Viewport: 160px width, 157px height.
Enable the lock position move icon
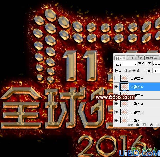pos(134,71)
